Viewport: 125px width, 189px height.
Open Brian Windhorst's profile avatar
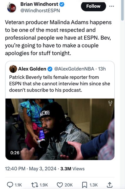[x=11, y=8]
